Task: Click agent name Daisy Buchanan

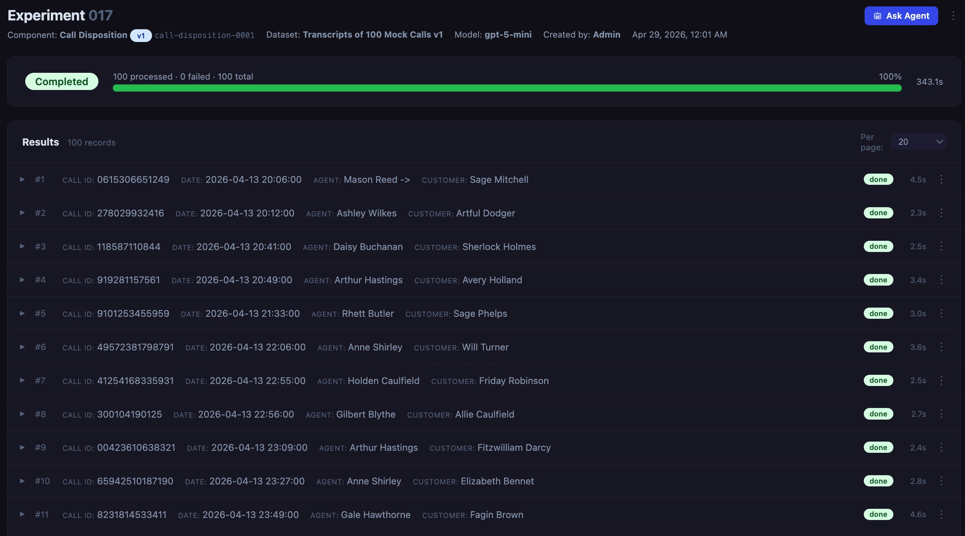Action: tap(368, 247)
